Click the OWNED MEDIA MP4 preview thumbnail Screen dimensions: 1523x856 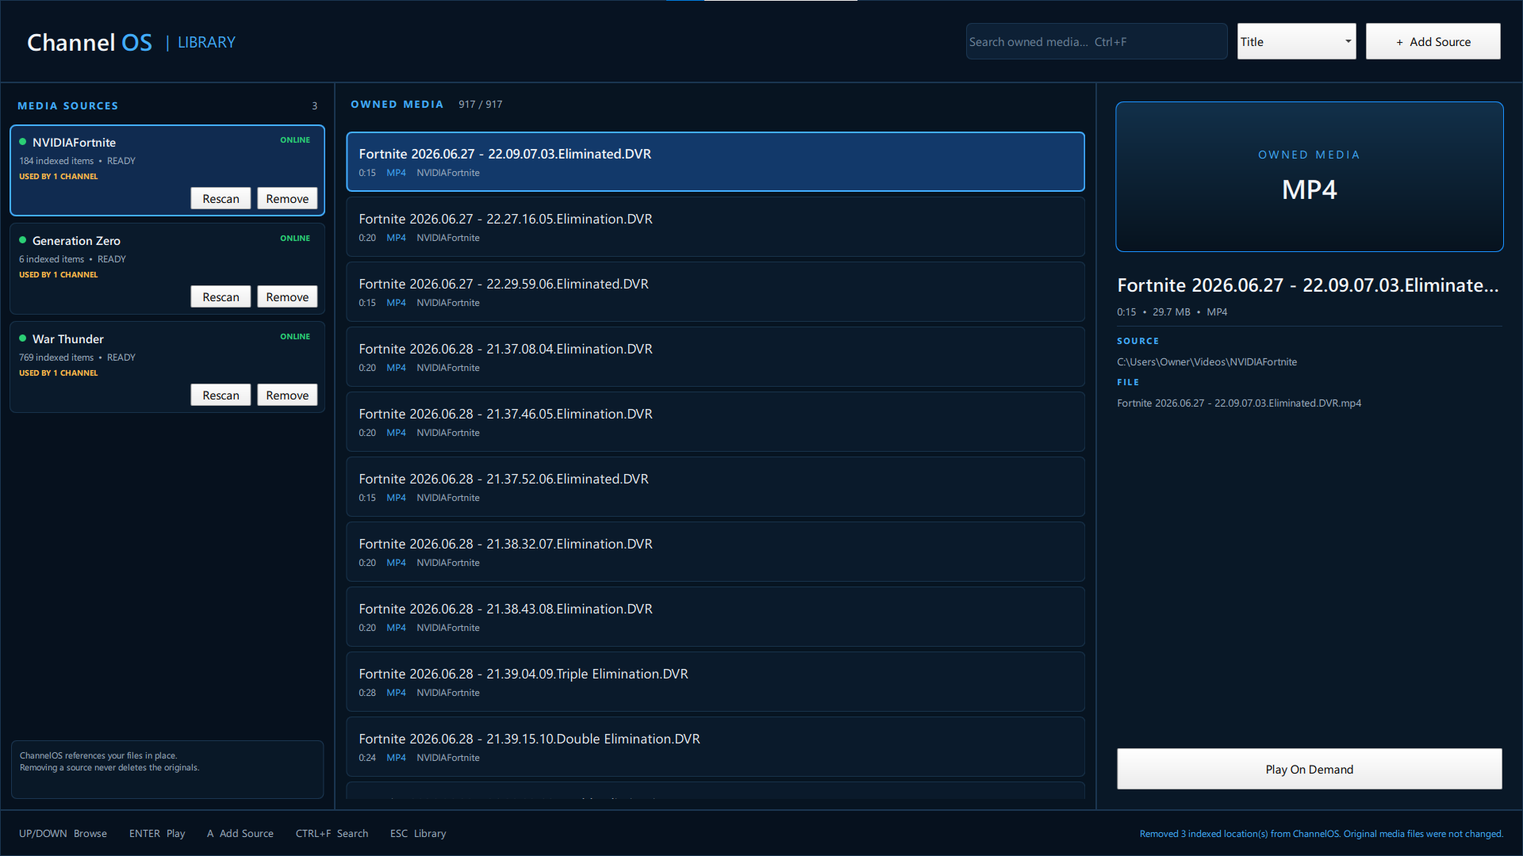[x=1309, y=177]
